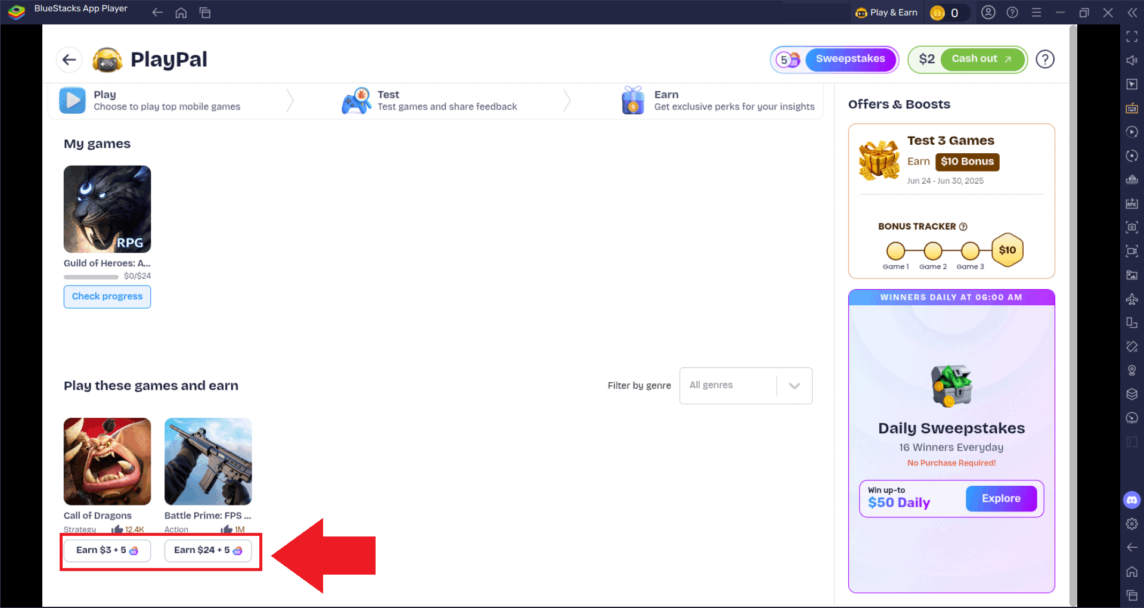Open the Sweepstakes button
Screen dimensions: 1144x608
click(851, 59)
